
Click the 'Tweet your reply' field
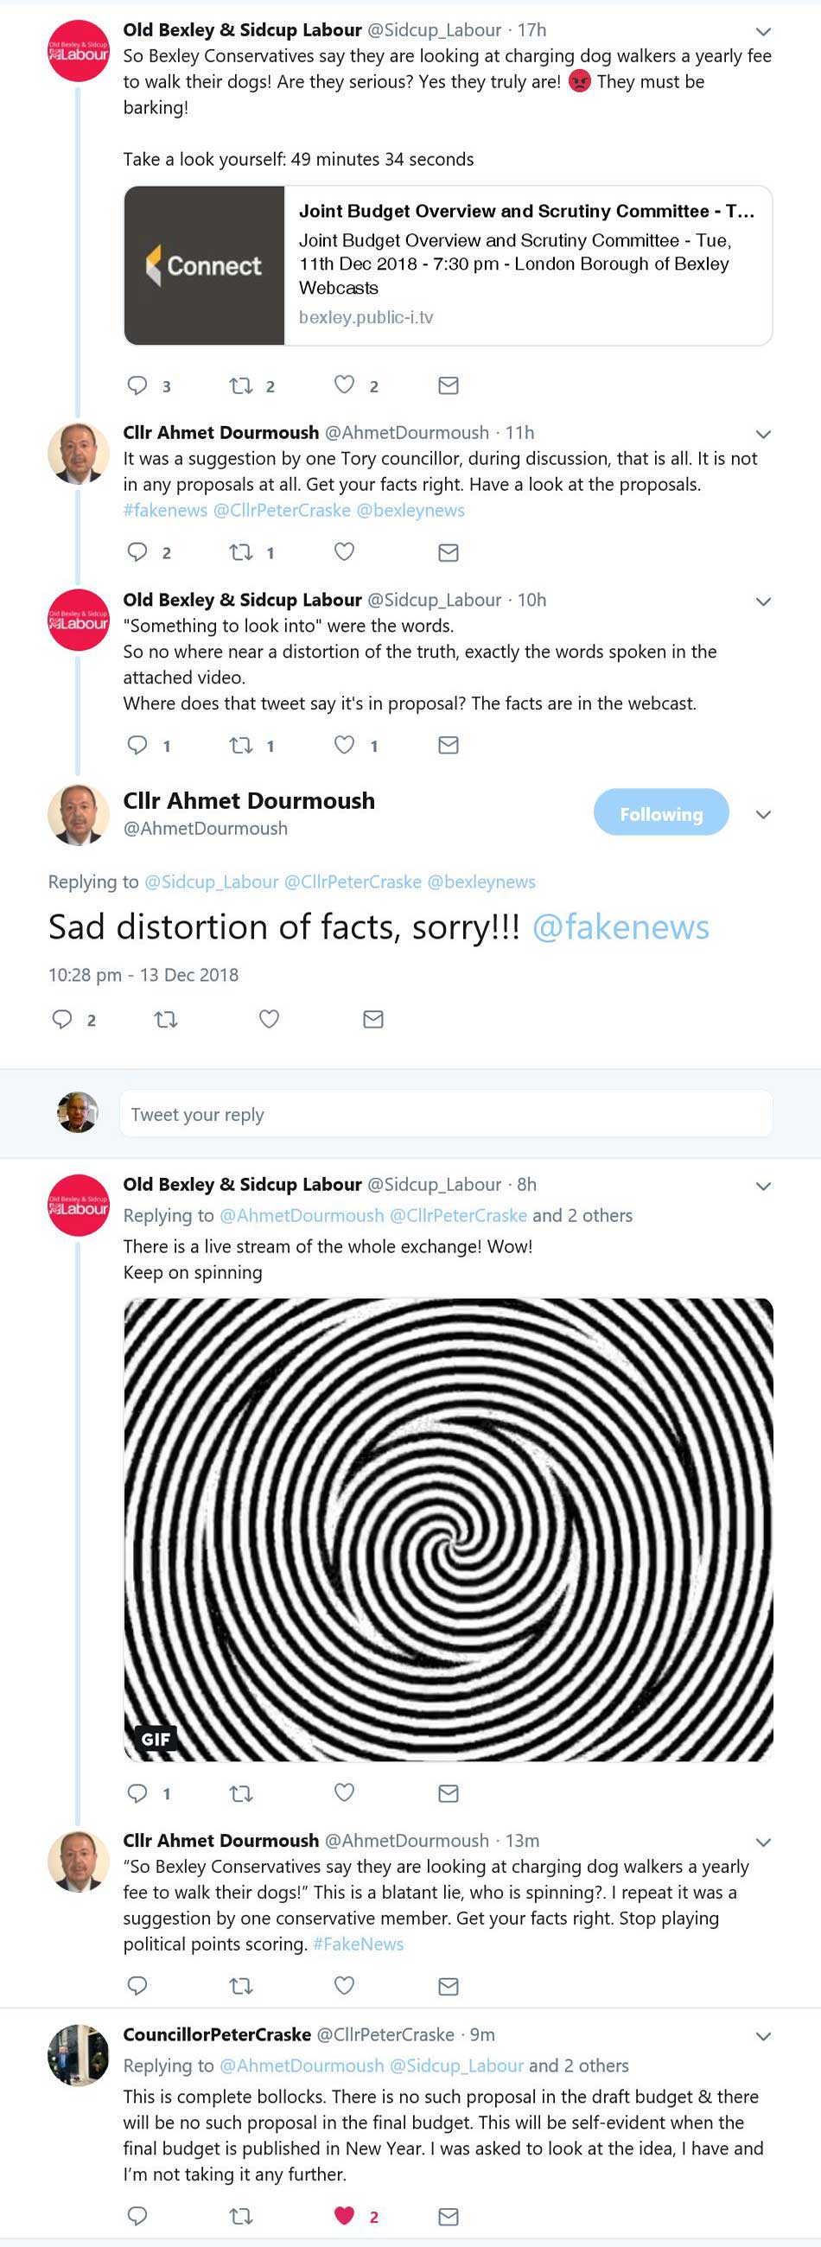click(446, 1114)
